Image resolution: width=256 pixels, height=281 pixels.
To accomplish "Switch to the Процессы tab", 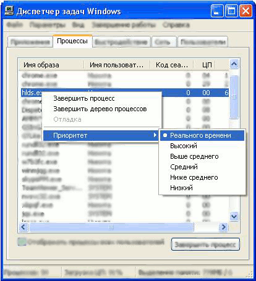I will [x=72, y=41].
